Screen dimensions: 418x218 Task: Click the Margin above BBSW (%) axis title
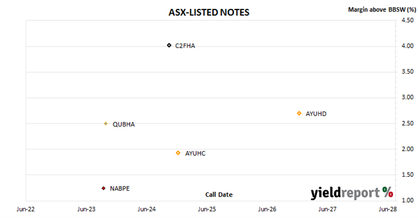click(x=382, y=10)
